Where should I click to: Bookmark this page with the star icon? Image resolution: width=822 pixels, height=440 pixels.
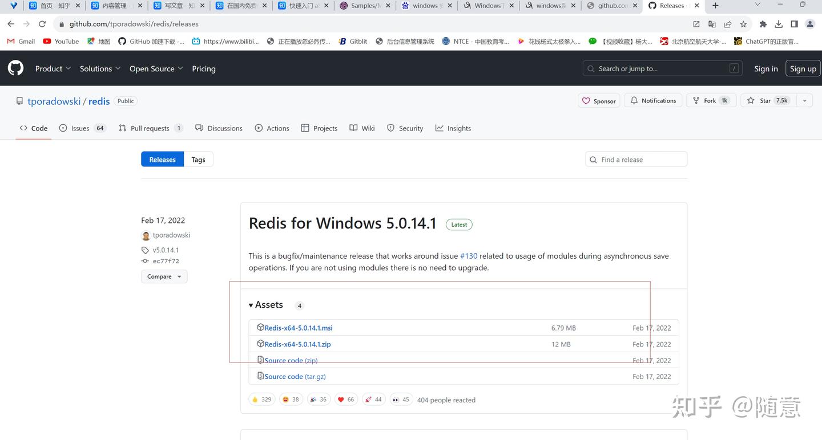[743, 24]
